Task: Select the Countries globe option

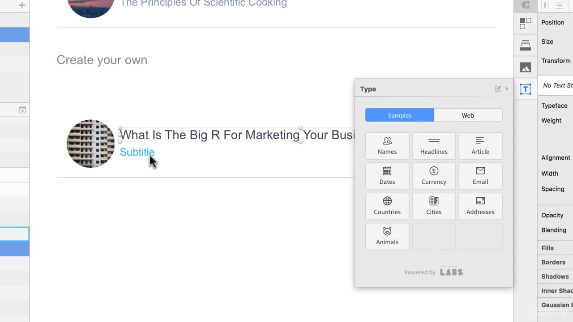Action: 387,206
